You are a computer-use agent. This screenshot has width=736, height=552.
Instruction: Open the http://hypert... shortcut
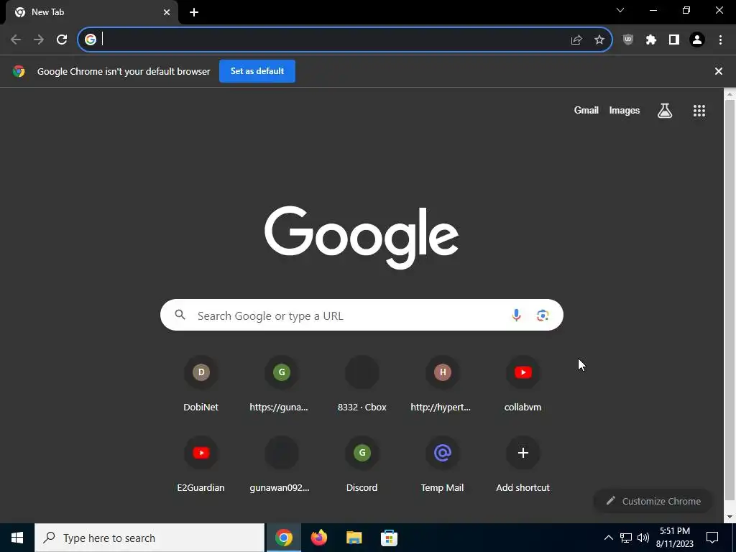(442, 385)
